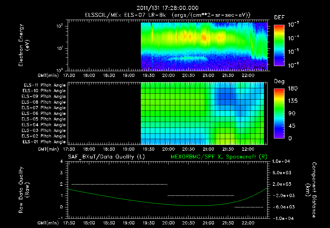Select the ELS-04 Pitch Angle row label
Viewport: 330px width, 228px height.
pyautogui.click(x=44, y=125)
